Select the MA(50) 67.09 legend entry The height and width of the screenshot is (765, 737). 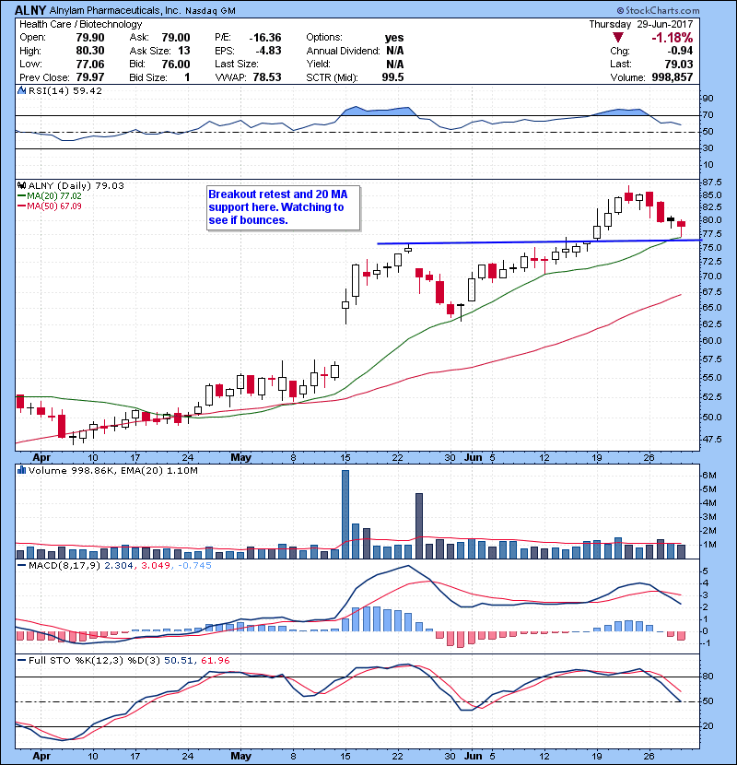coord(49,206)
